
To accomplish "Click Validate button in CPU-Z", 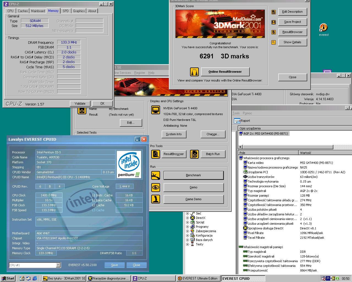I will point(80,104).
